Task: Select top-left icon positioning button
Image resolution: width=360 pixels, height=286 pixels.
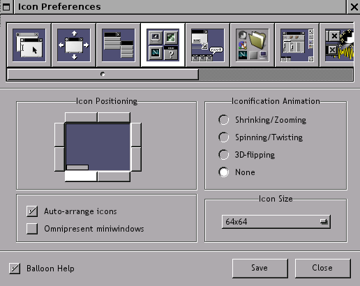Action: click(81, 117)
